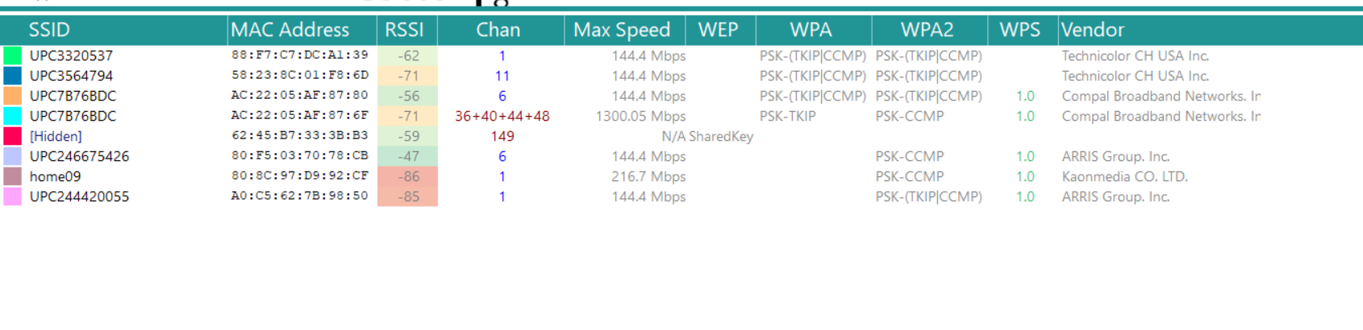Click the -47 RSSI cell
Viewport: 1363px width, 330px height.
408,156
